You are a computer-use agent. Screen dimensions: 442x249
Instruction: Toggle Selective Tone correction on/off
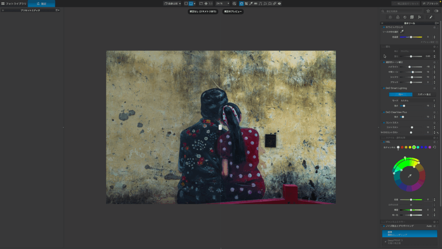(x=384, y=62)
